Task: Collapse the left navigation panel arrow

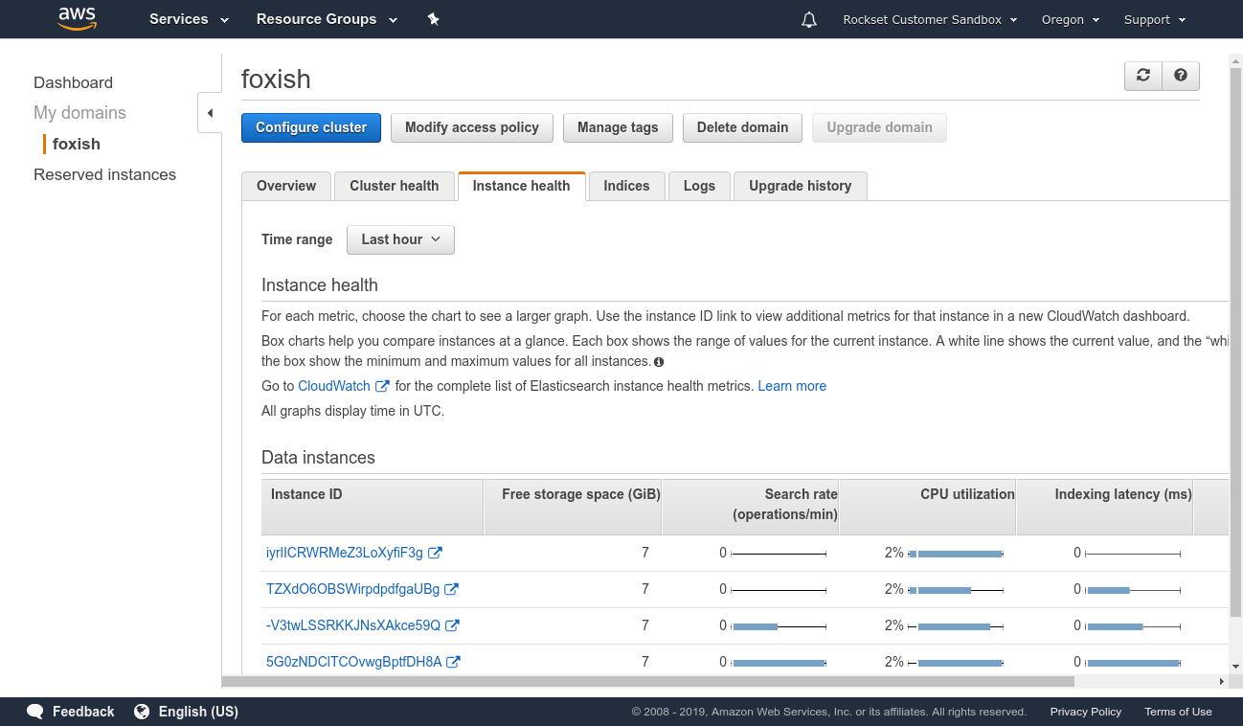Action: [x=210, y=113]
